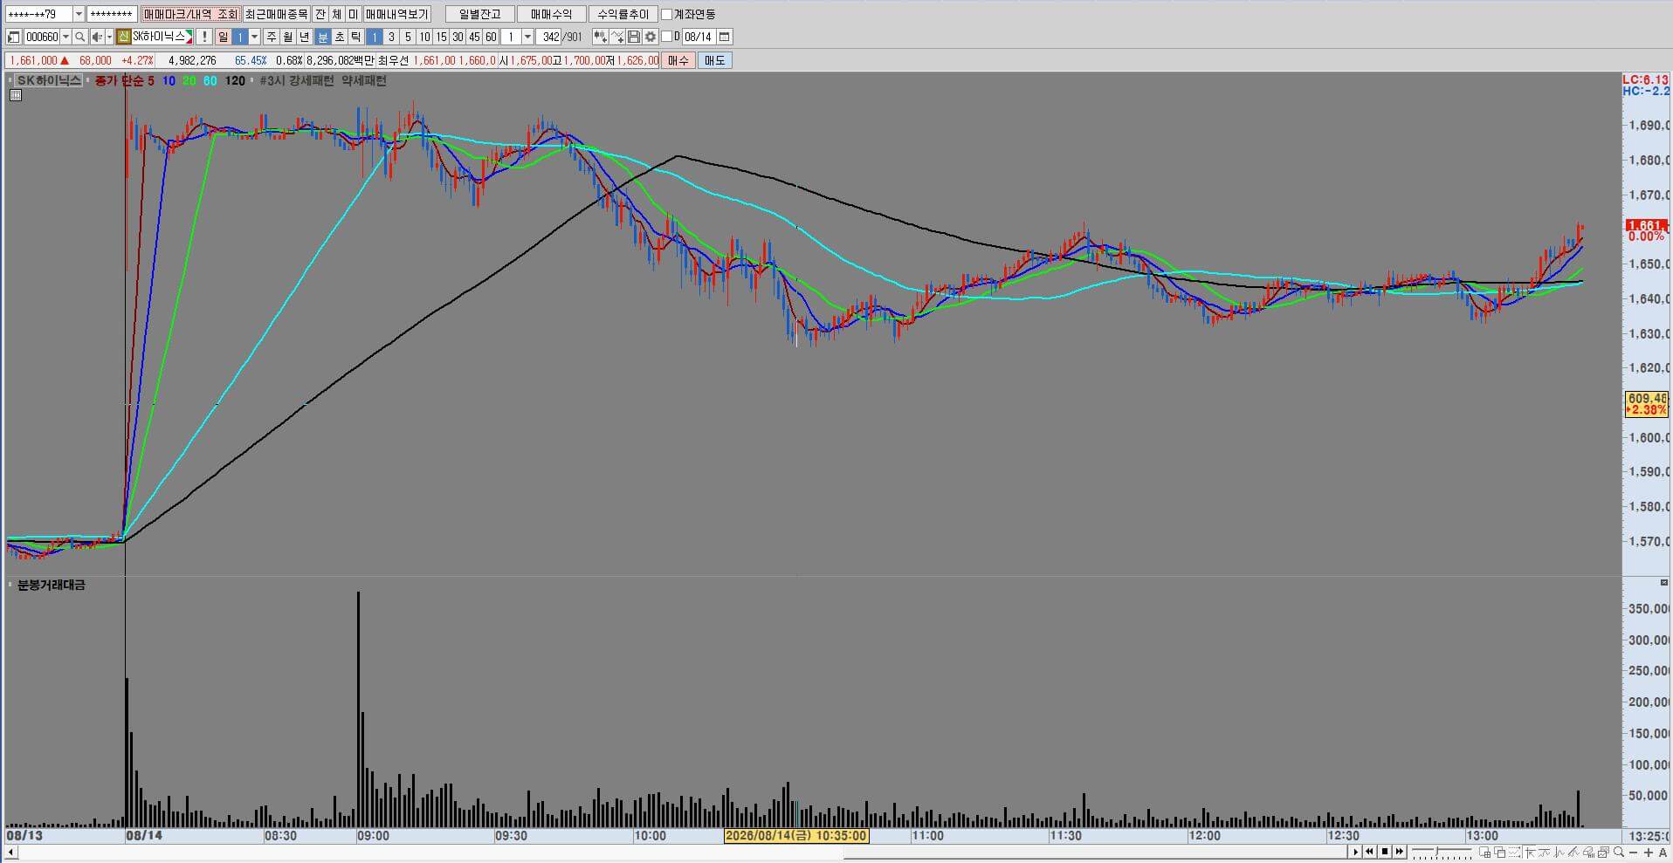Click the crosshair axis tool icon in bottom toolbar
The width and height of the screenshot is (1673, 863).
pos(1529,853)
